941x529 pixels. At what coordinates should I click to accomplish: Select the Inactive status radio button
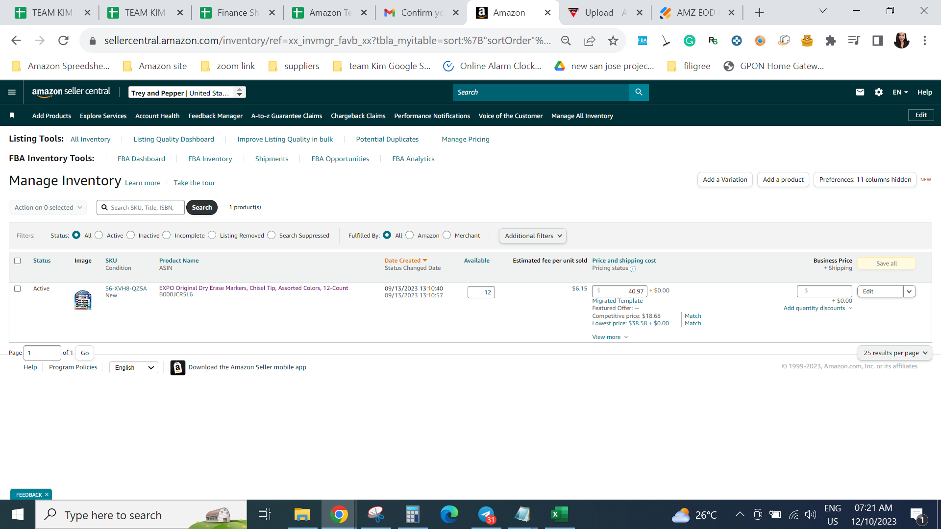pyautogui.click(x=131, y=235)
